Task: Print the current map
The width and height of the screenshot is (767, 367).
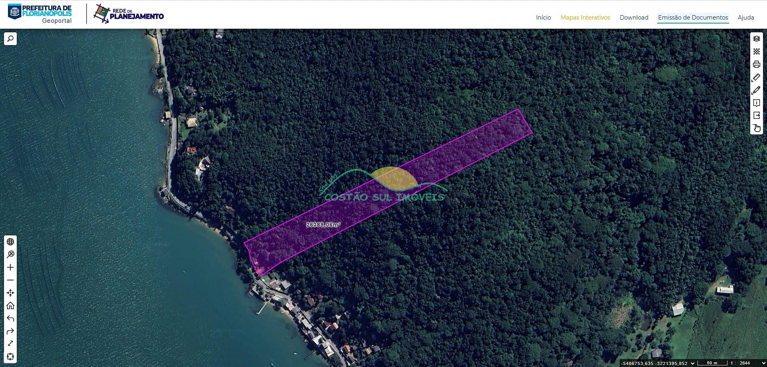Action: pyautogui.click(x=756, y=64)
